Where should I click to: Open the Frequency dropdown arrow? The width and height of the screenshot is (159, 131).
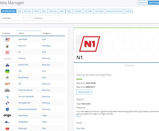[60, 18]
